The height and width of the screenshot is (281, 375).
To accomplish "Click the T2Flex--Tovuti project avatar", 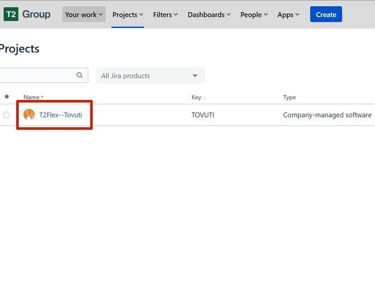I will click(29, 115).
